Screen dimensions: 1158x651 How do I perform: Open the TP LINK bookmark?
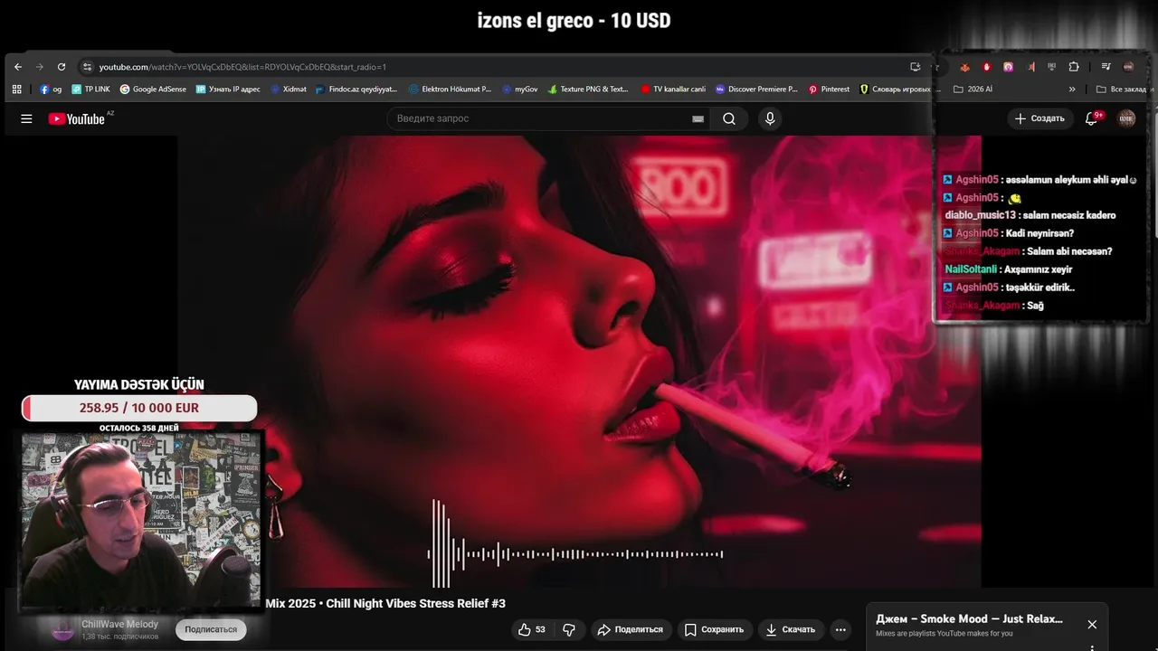90,90
